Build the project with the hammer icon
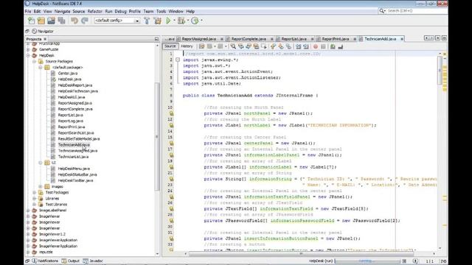Viewport: 472px width, 265px height. [147, 21]
